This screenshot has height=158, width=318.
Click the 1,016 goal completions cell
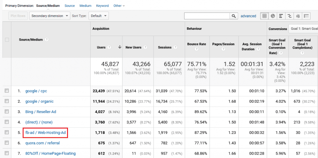pos(296,91)
